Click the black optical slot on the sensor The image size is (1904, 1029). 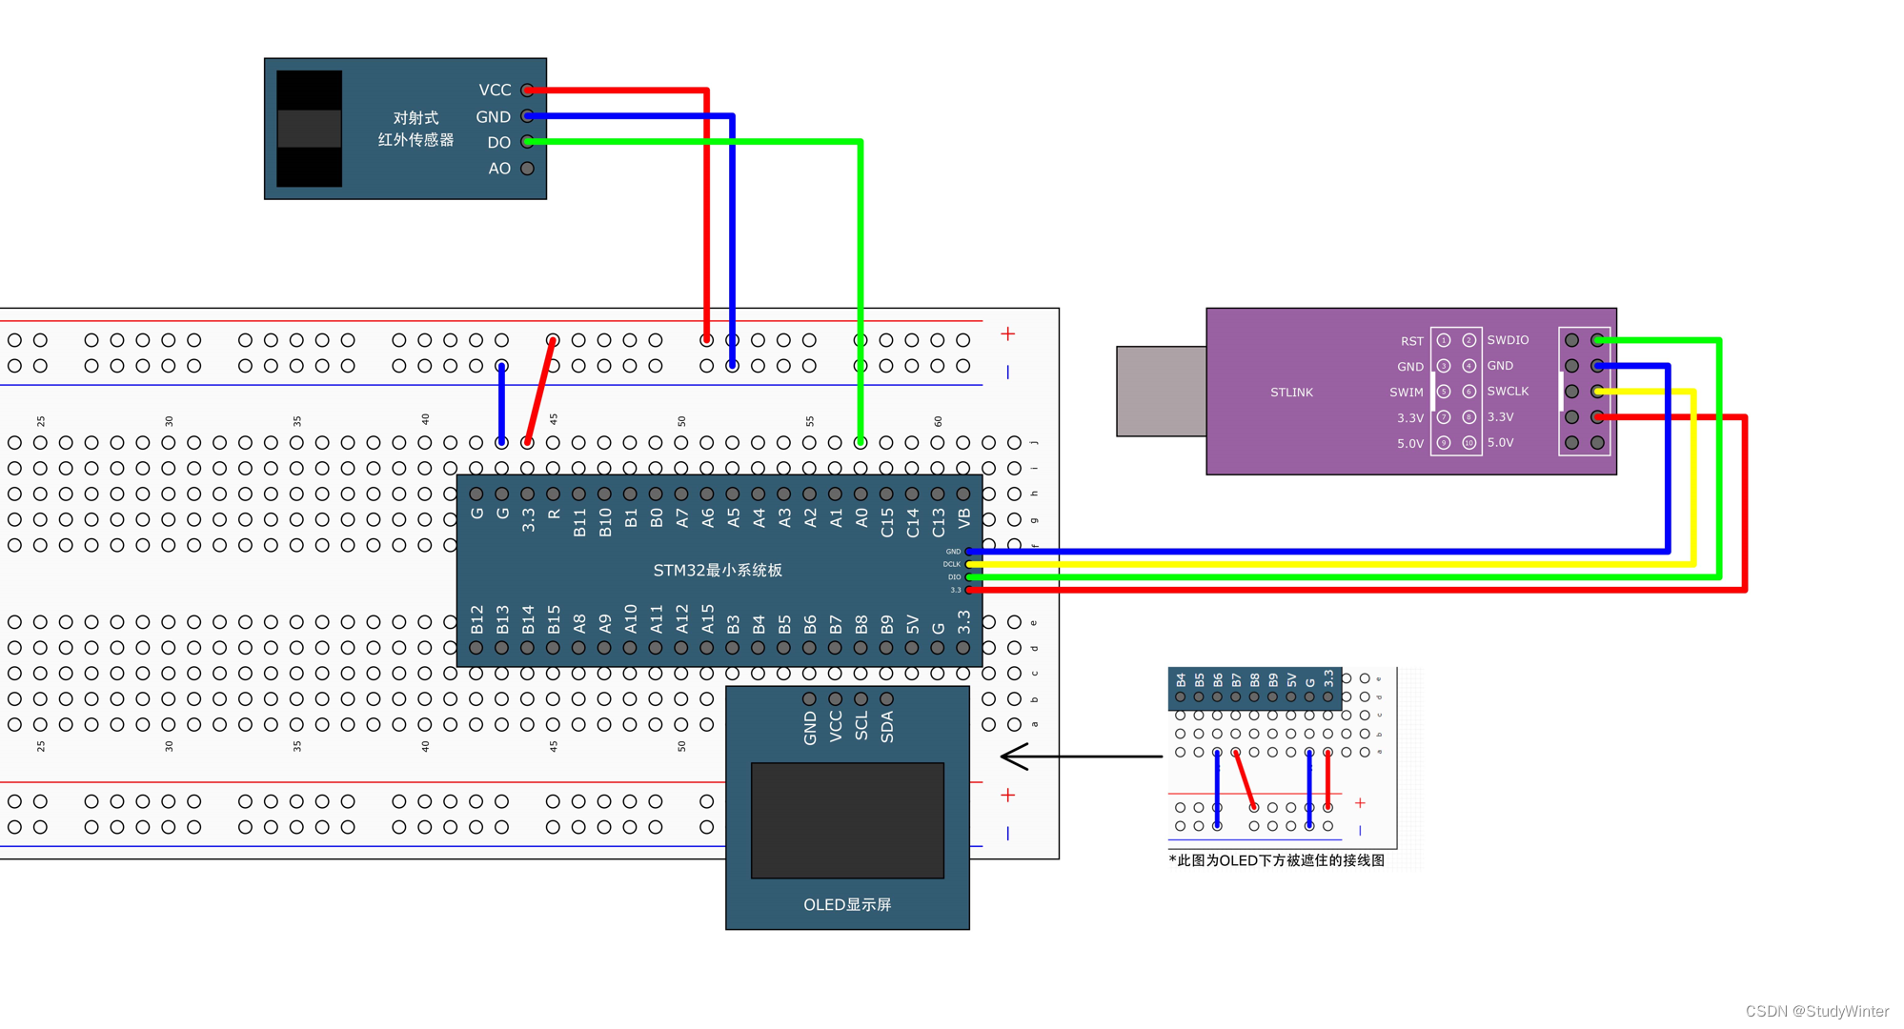[x=309, y=129]
